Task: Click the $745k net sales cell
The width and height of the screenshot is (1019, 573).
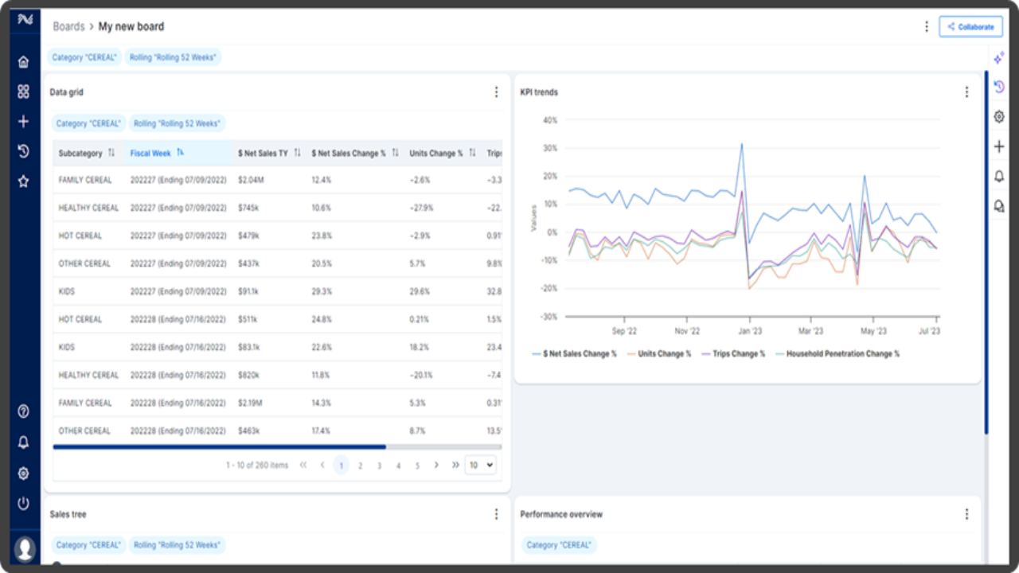Action: click(x=248, y=208)
